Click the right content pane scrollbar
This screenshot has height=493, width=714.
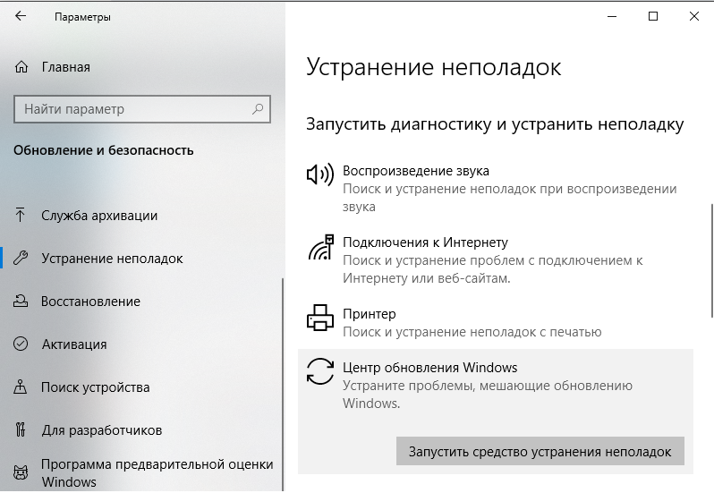tap(712, 261)
